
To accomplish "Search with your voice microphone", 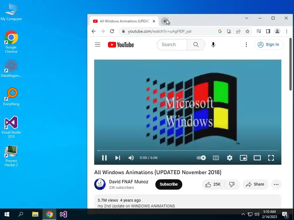I will pyautogui.click(x=213, y=44).
